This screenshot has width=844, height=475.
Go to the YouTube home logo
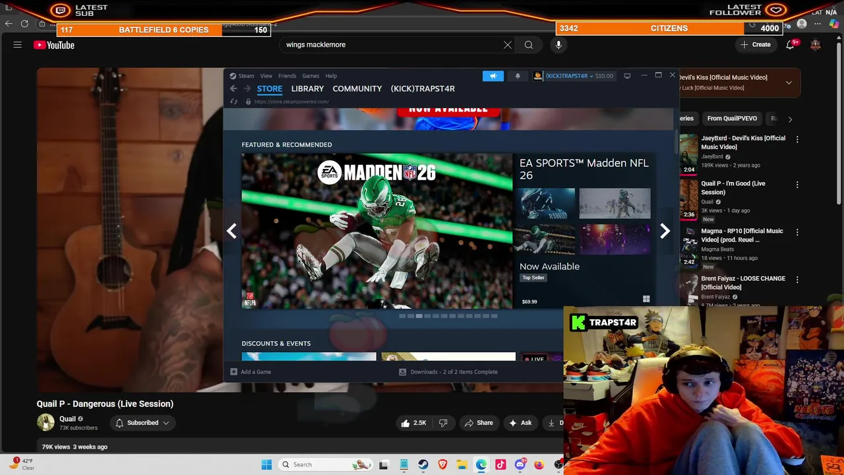(54, 45)
